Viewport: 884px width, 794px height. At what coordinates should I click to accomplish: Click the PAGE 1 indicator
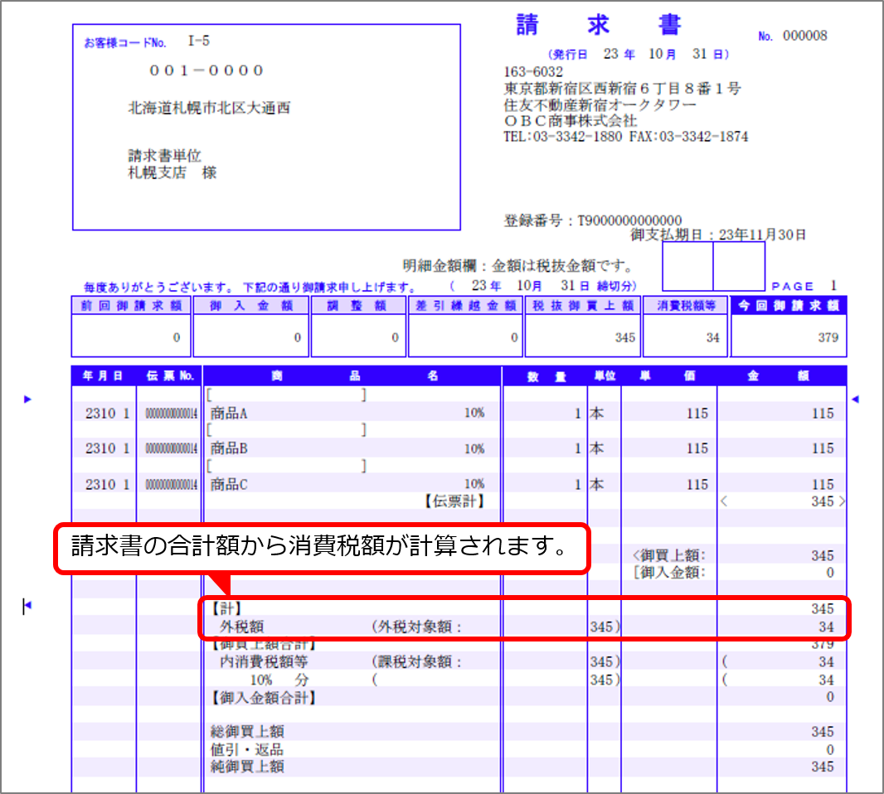(x=804, y=286)
